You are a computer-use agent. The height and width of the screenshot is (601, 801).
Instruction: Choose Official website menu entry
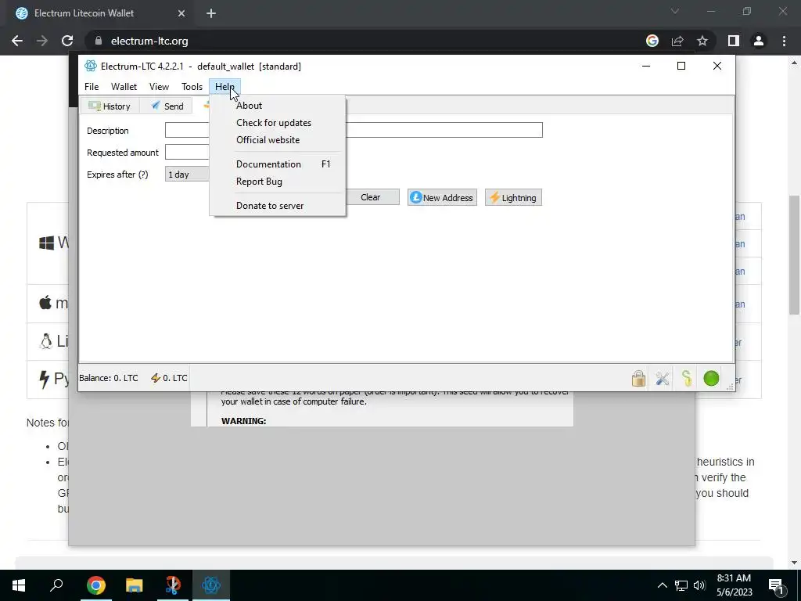point(278,140)
